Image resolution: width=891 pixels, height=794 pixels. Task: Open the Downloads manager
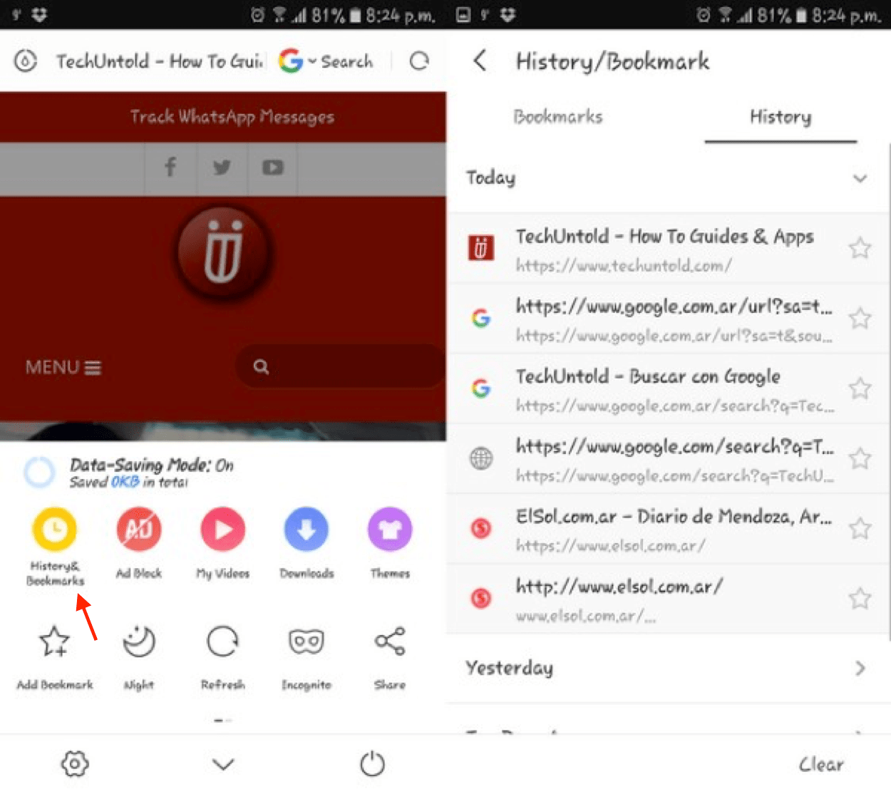(306, 529)
